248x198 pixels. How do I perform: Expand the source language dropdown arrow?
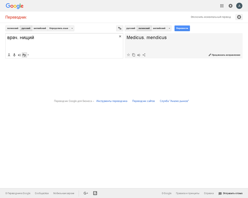coord(72,28)
